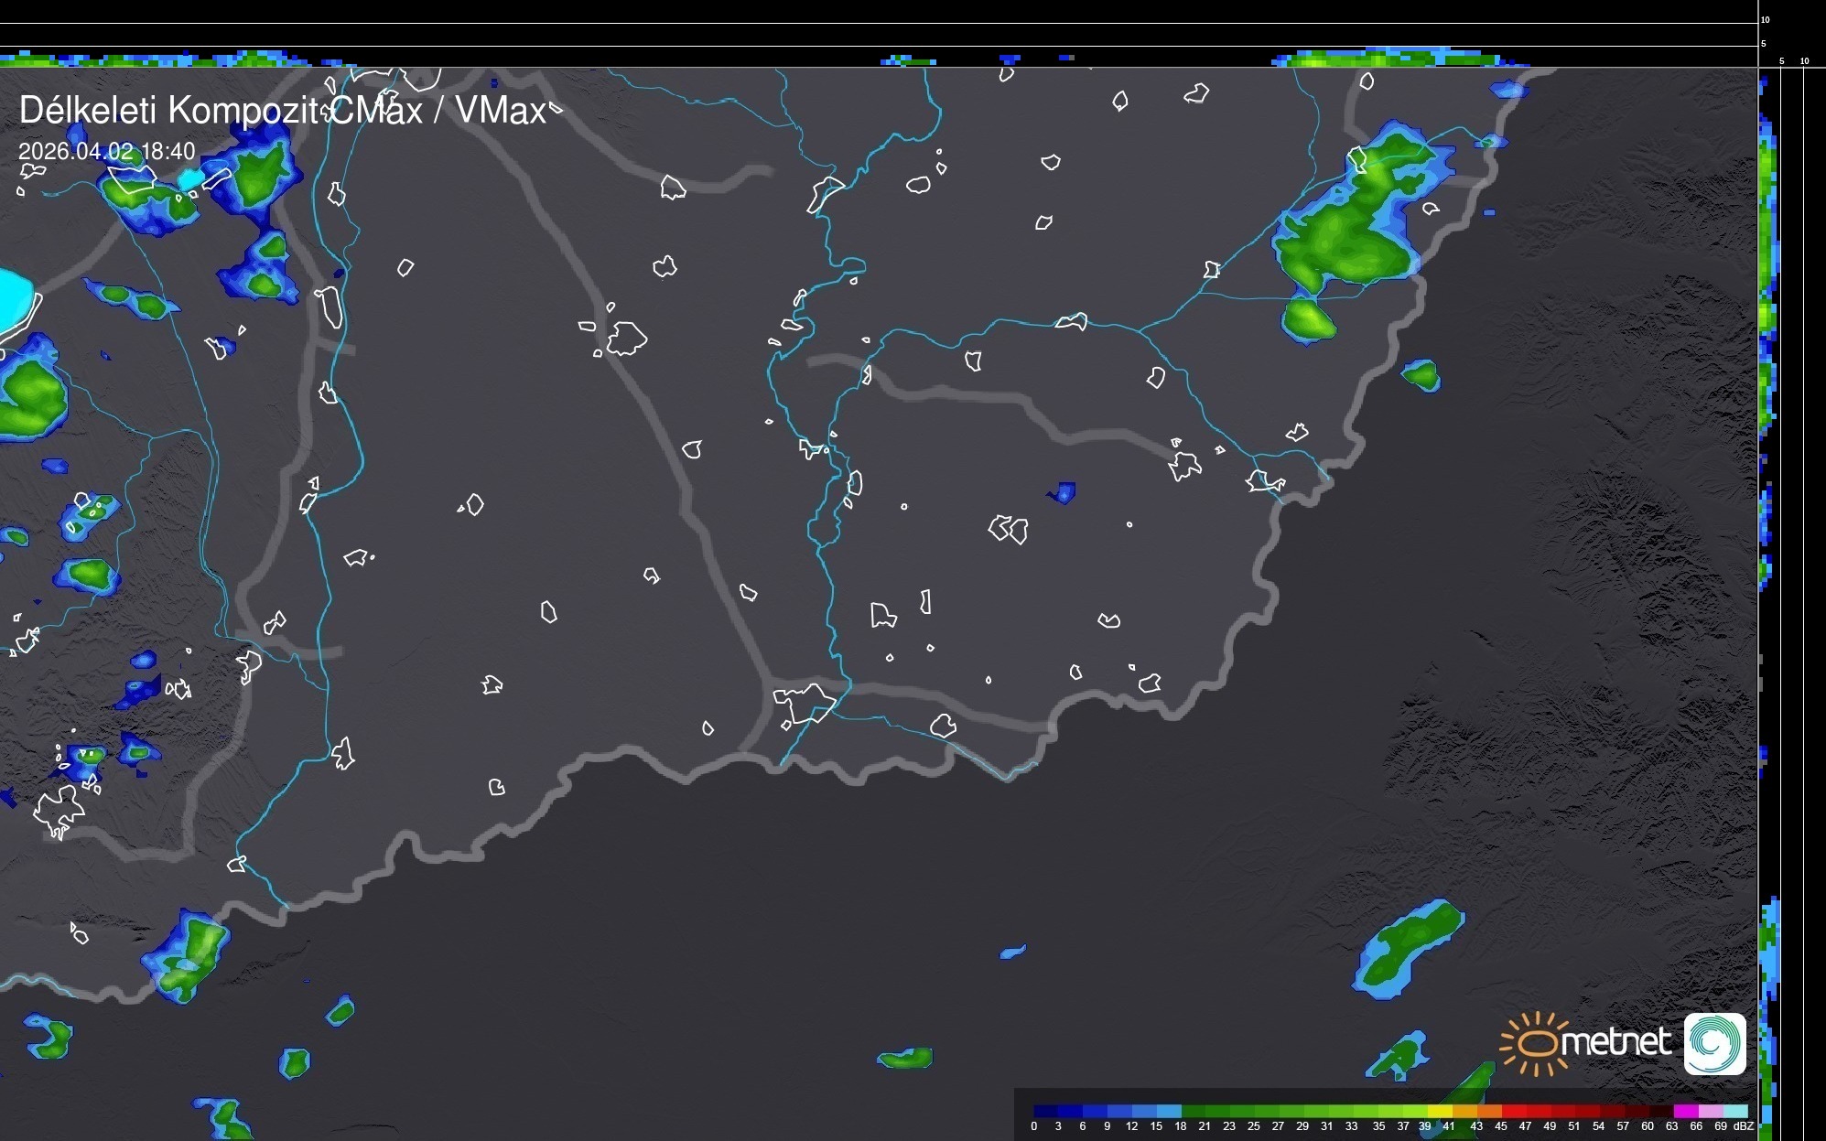Click the Délkeleti Kompozit CMax / VMax title
1826x1141 pixels.
pos(282,111)
